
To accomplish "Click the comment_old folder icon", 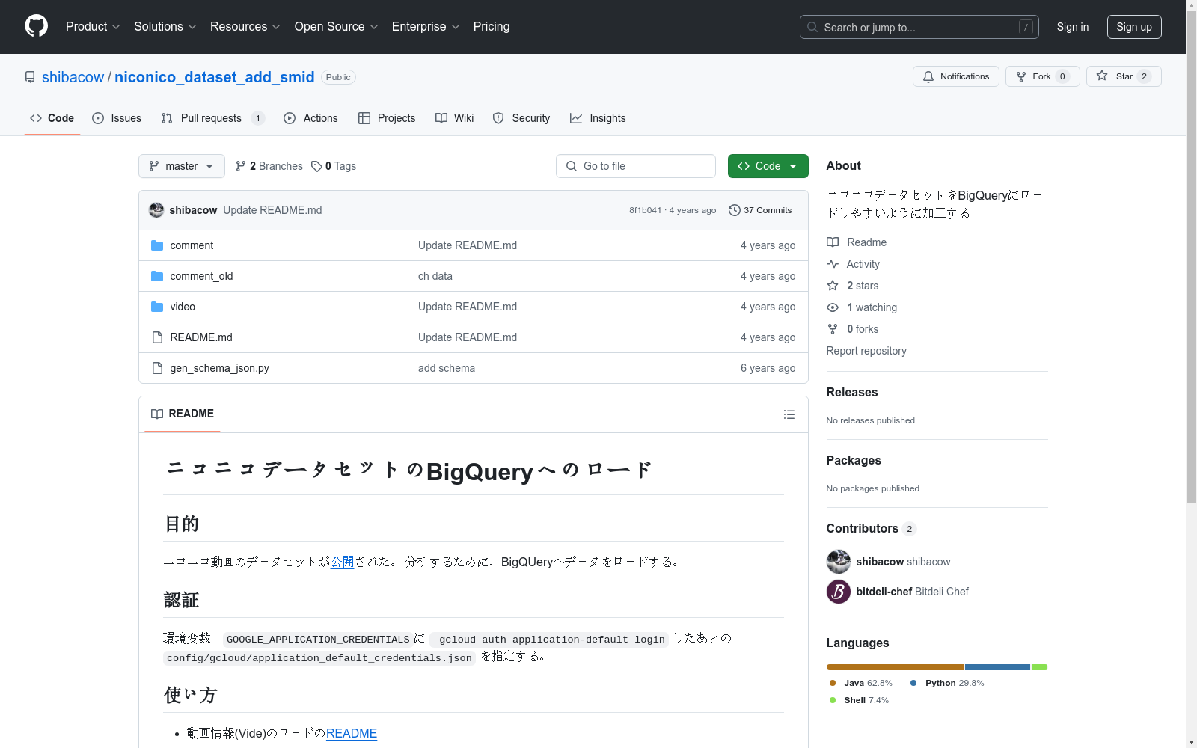I will tap(157, 276).
